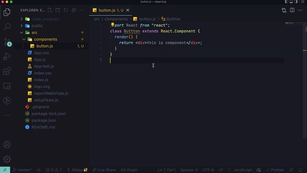Open changes compare icon in editor toolbar
The image size is (307, 173).
coord(284,10)
